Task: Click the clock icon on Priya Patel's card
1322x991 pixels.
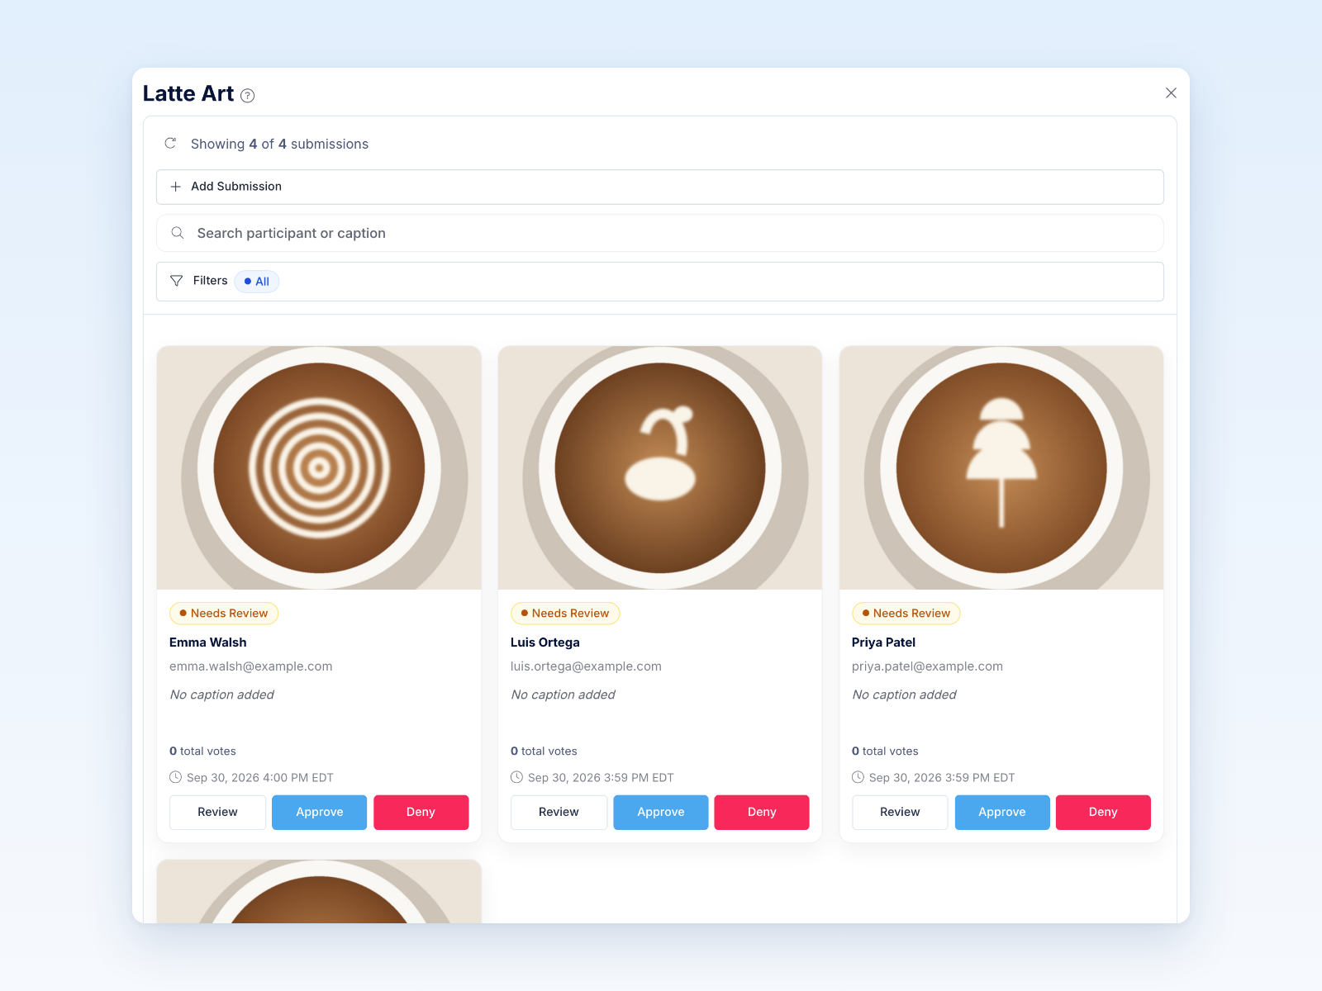Action: click(x=858, y=777)
